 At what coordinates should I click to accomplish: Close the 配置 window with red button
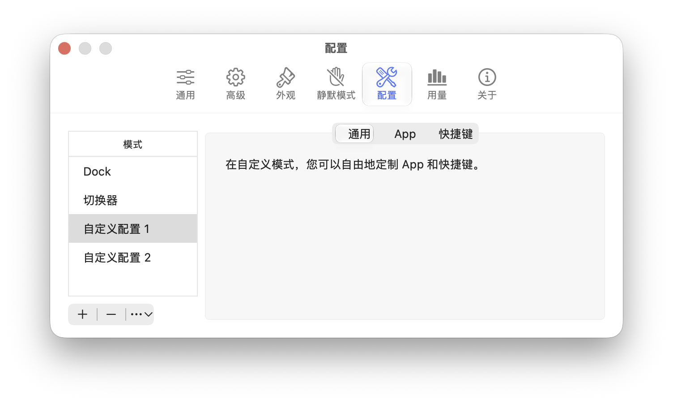(64, 48)
